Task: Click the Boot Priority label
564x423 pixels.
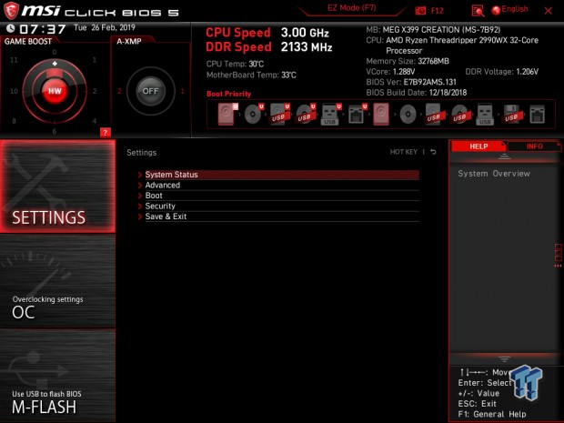Action: click(228, 94)
